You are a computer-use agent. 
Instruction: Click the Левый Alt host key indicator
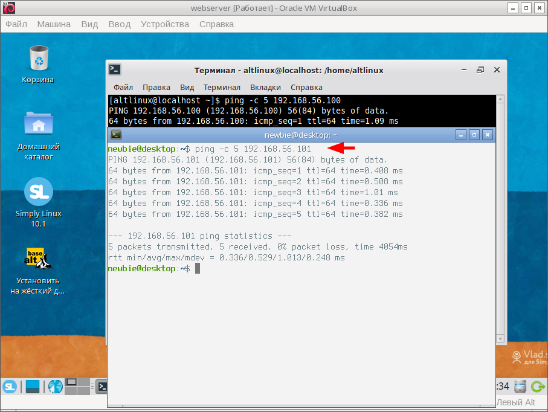click(515, 402)
